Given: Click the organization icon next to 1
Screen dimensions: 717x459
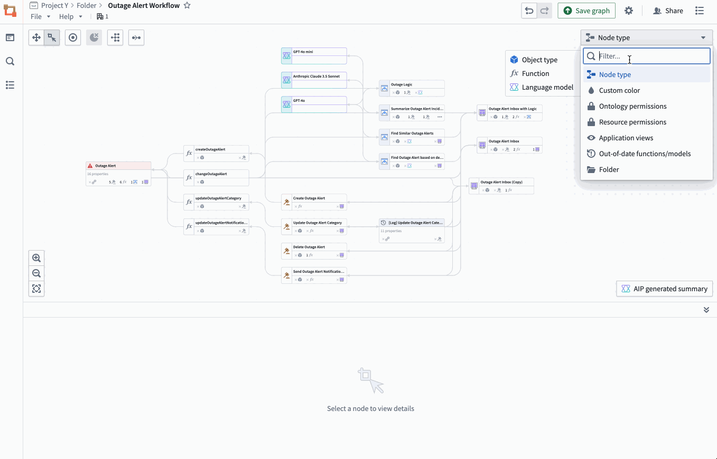Looking at the screenshot, I should pos(100,16).
